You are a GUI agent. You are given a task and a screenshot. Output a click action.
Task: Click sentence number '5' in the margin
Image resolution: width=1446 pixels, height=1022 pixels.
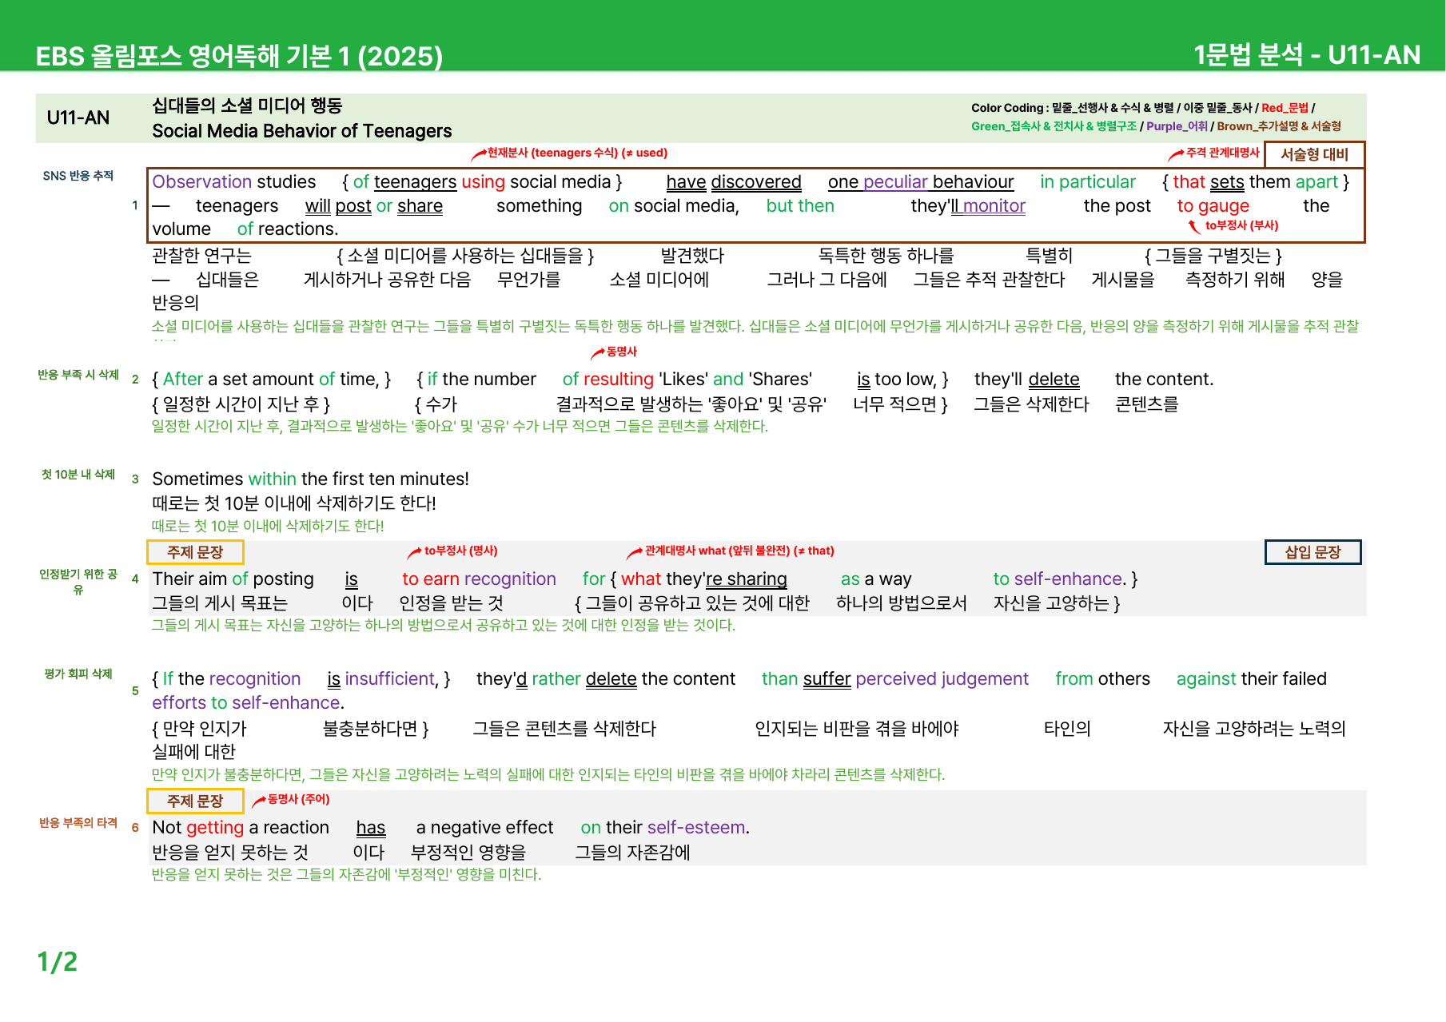[135, 691]
